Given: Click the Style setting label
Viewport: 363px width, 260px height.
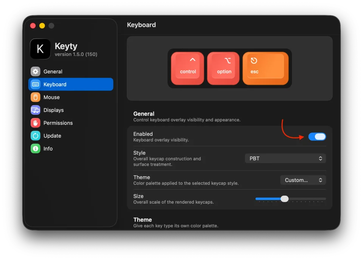Looking at the screenshot, I should (x=140, y=153).
